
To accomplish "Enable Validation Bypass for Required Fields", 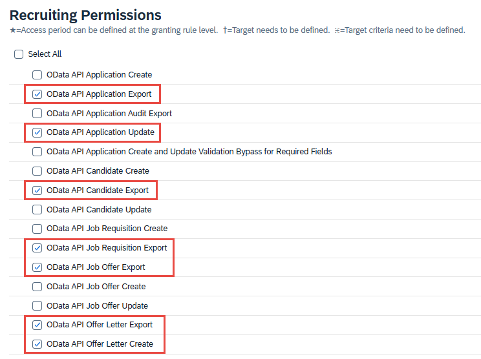I will (37, 152).
